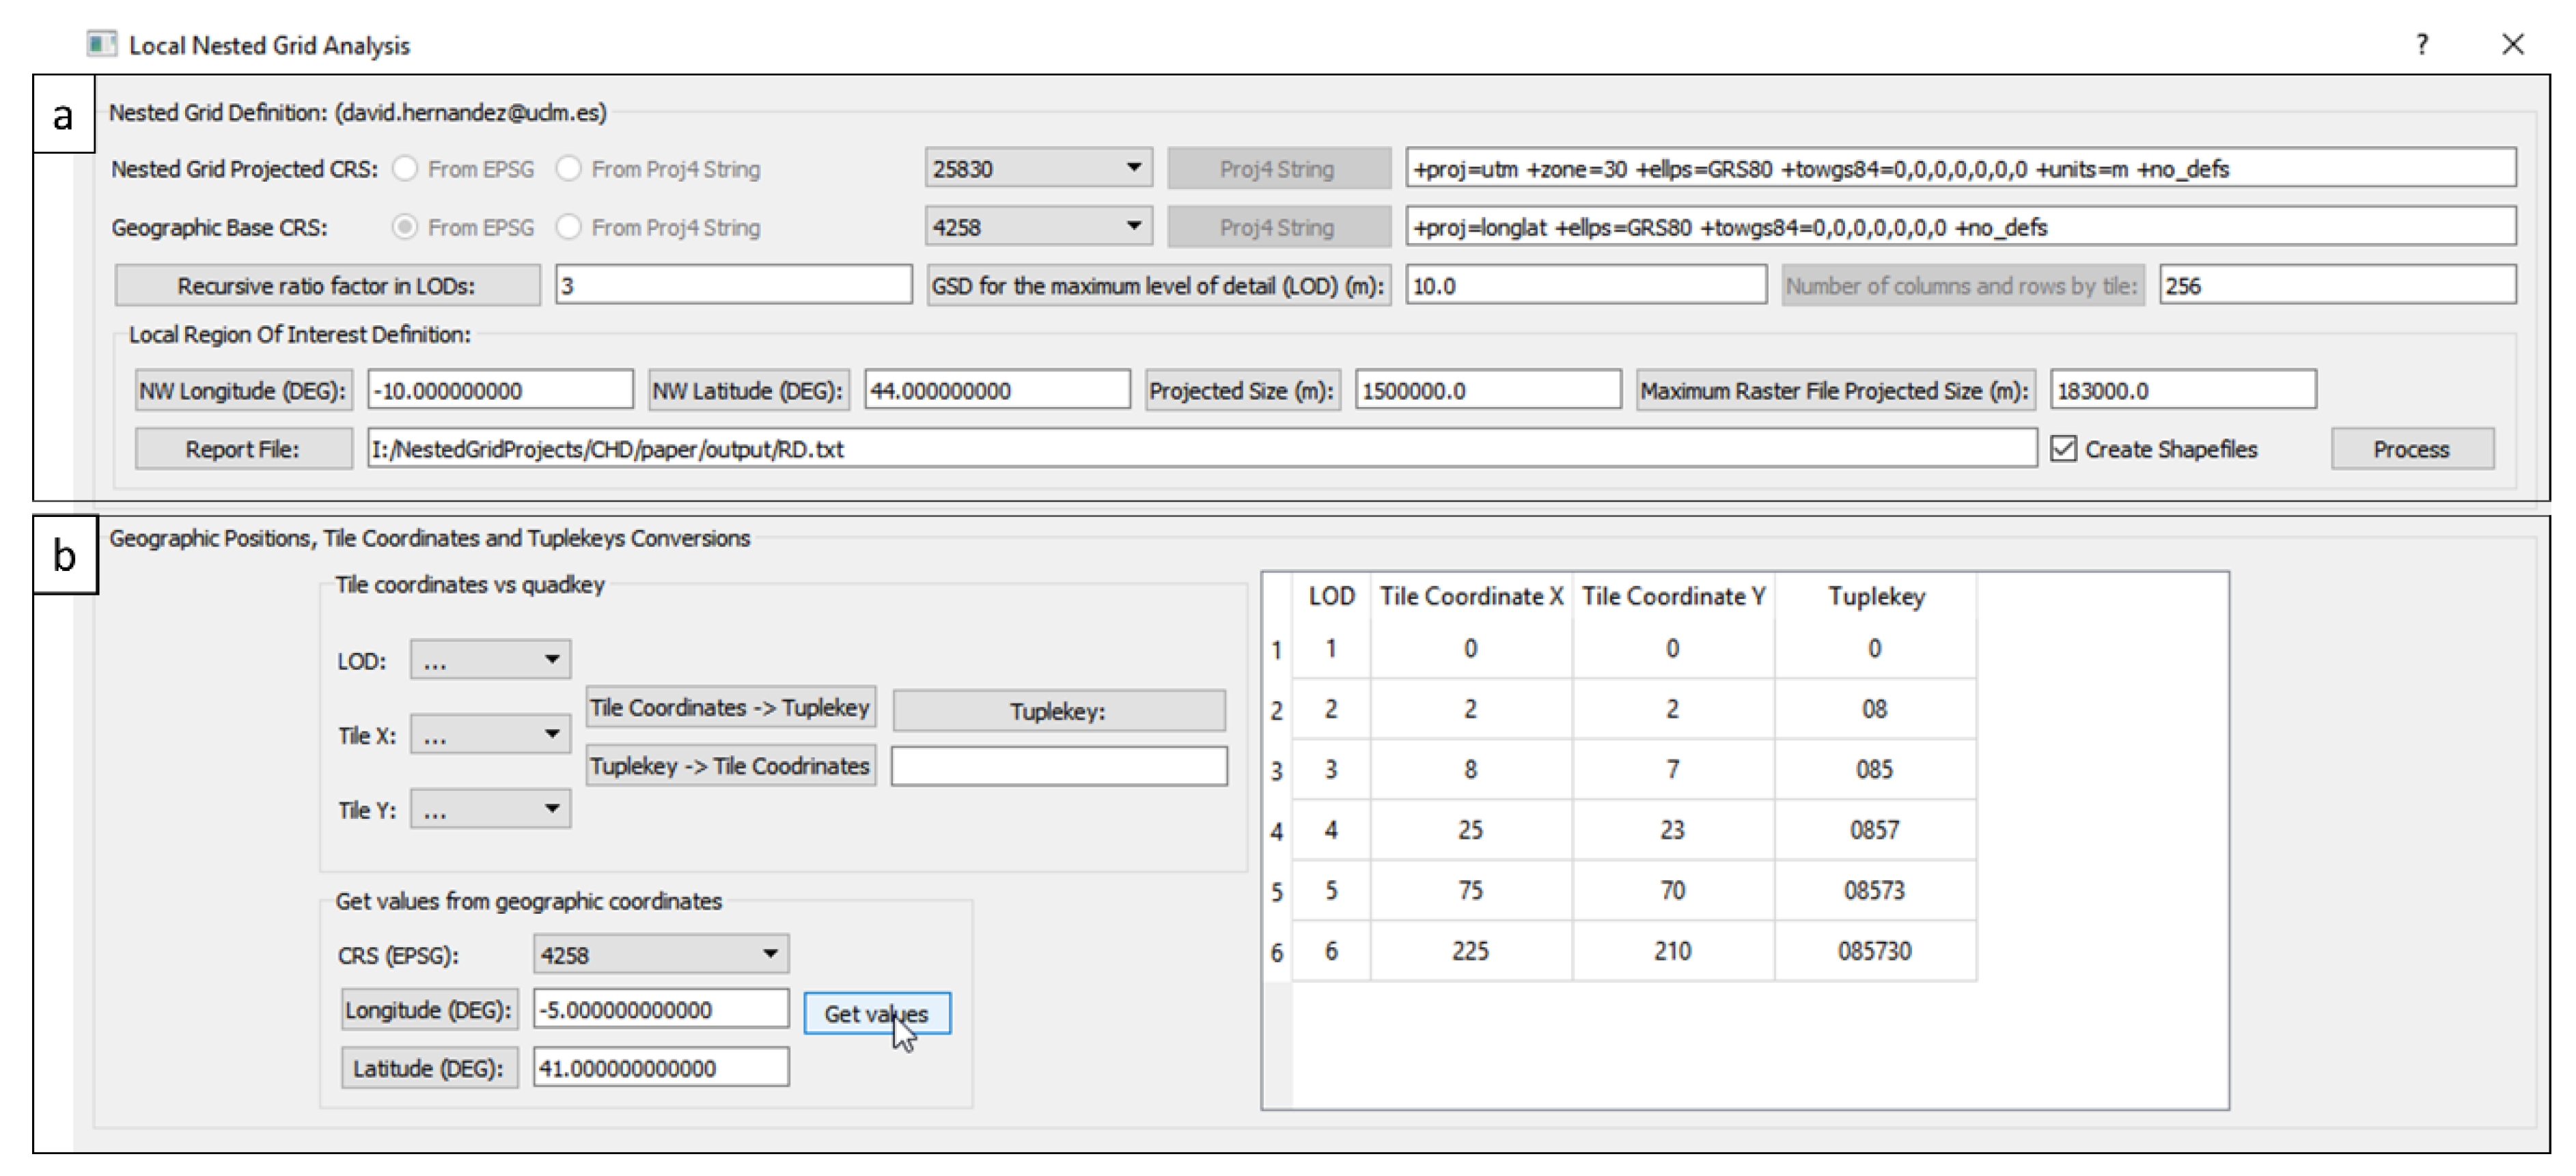This screenshot has width=2576, height=1176.
Task: Select From Proj4 String for Geographic Base CRS
Action: [569, 227]
